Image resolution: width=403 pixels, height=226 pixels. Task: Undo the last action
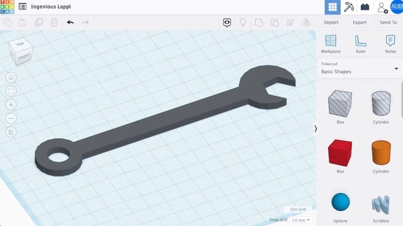[x=70, y=22]
